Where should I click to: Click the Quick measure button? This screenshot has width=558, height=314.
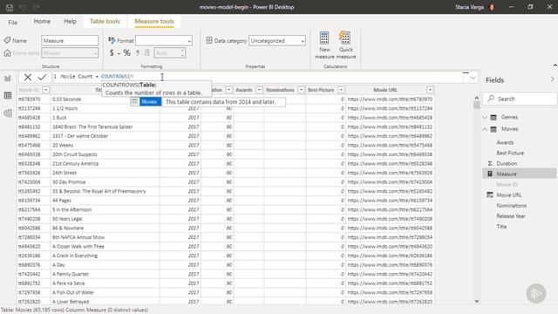click(x=346, y=44)
